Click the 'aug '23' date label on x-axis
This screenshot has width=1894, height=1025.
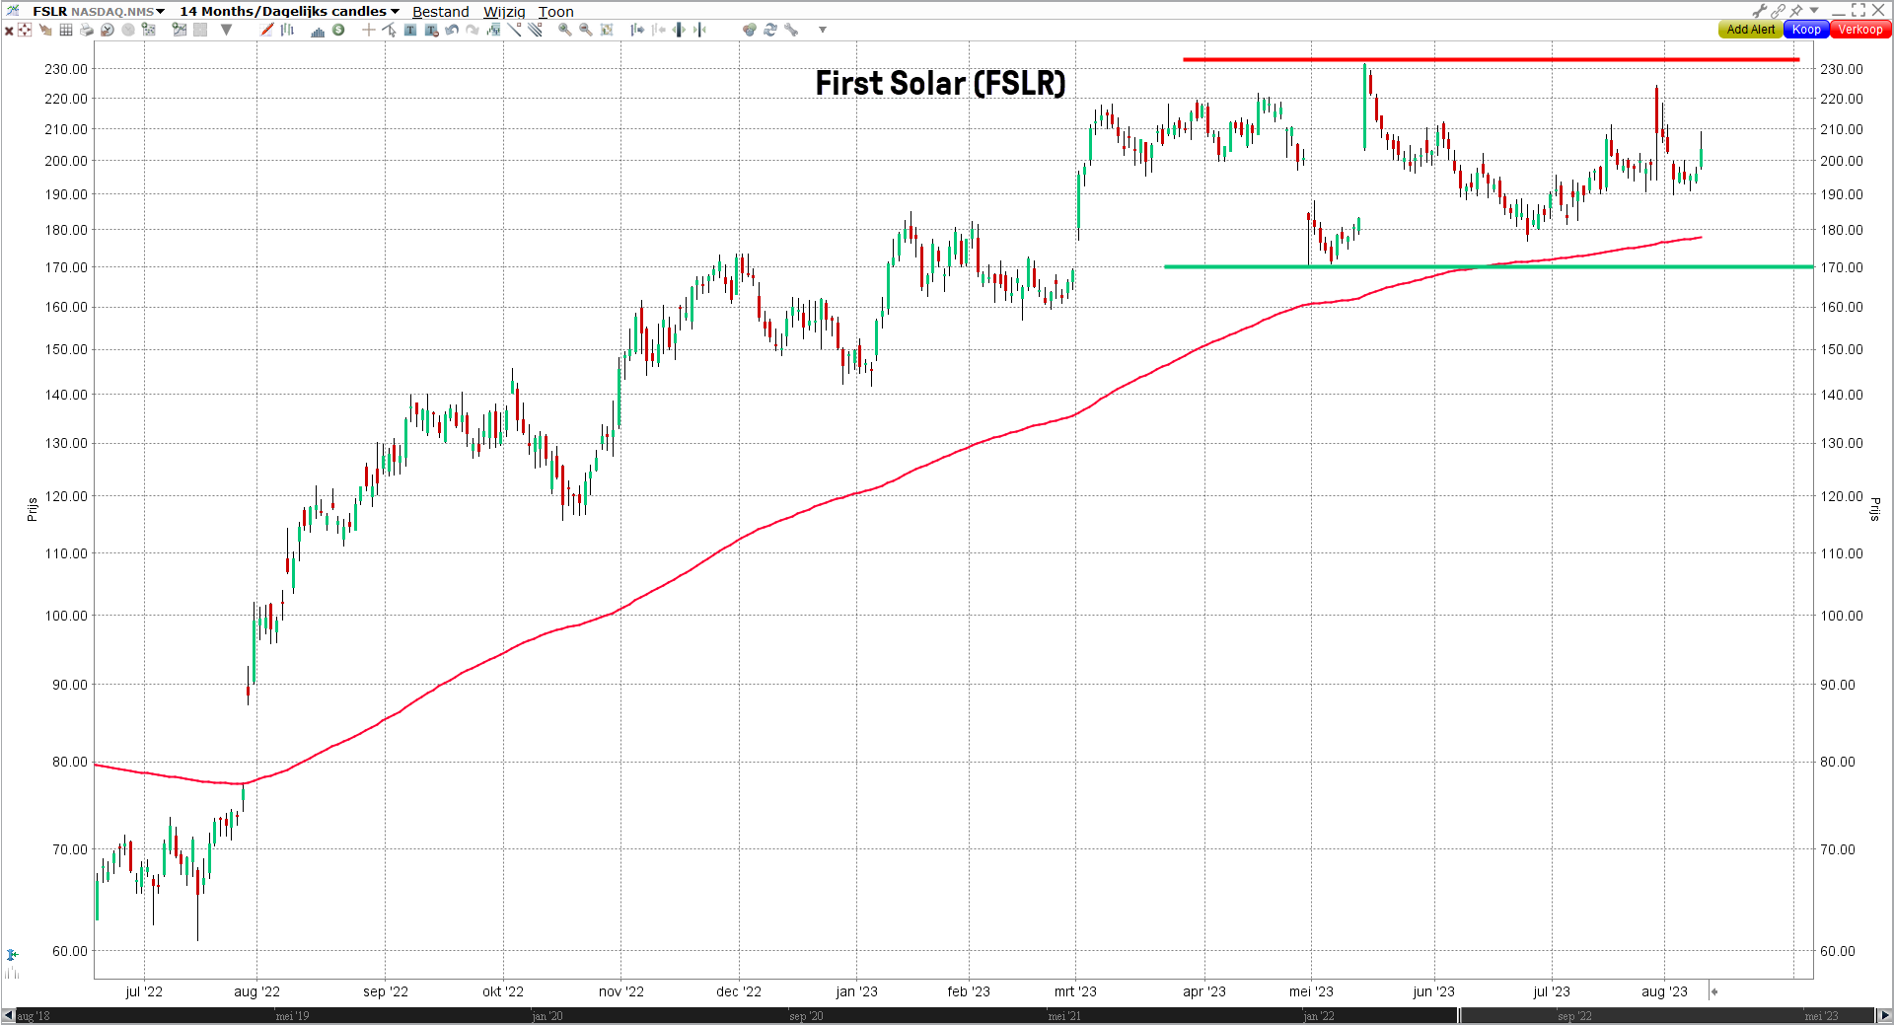point(1664,991)
